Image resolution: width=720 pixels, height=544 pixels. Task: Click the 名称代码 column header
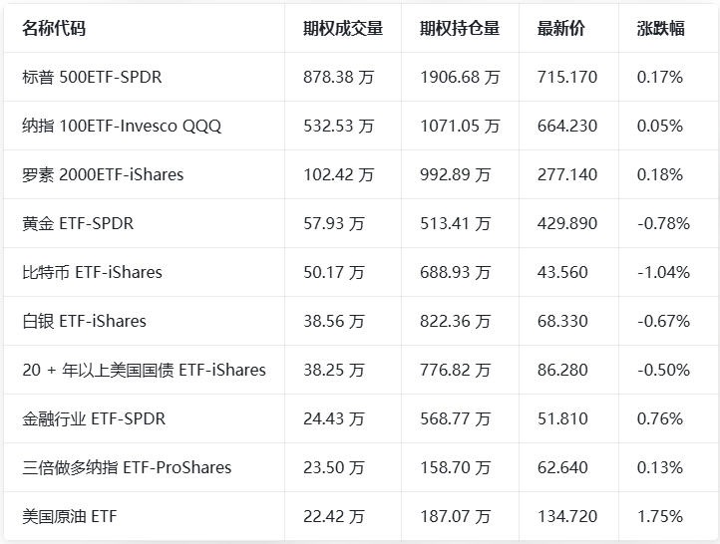click(54, 28)
